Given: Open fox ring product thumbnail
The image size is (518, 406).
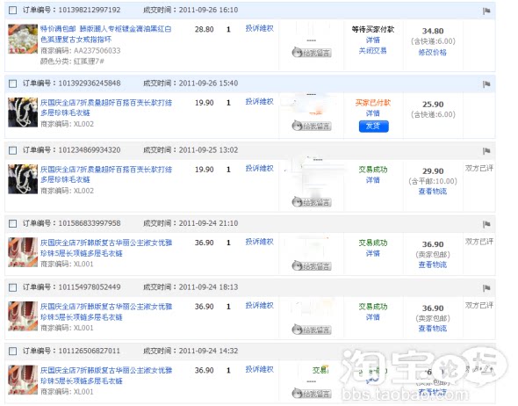Looking at the screenshot, I should coord(23,39).
